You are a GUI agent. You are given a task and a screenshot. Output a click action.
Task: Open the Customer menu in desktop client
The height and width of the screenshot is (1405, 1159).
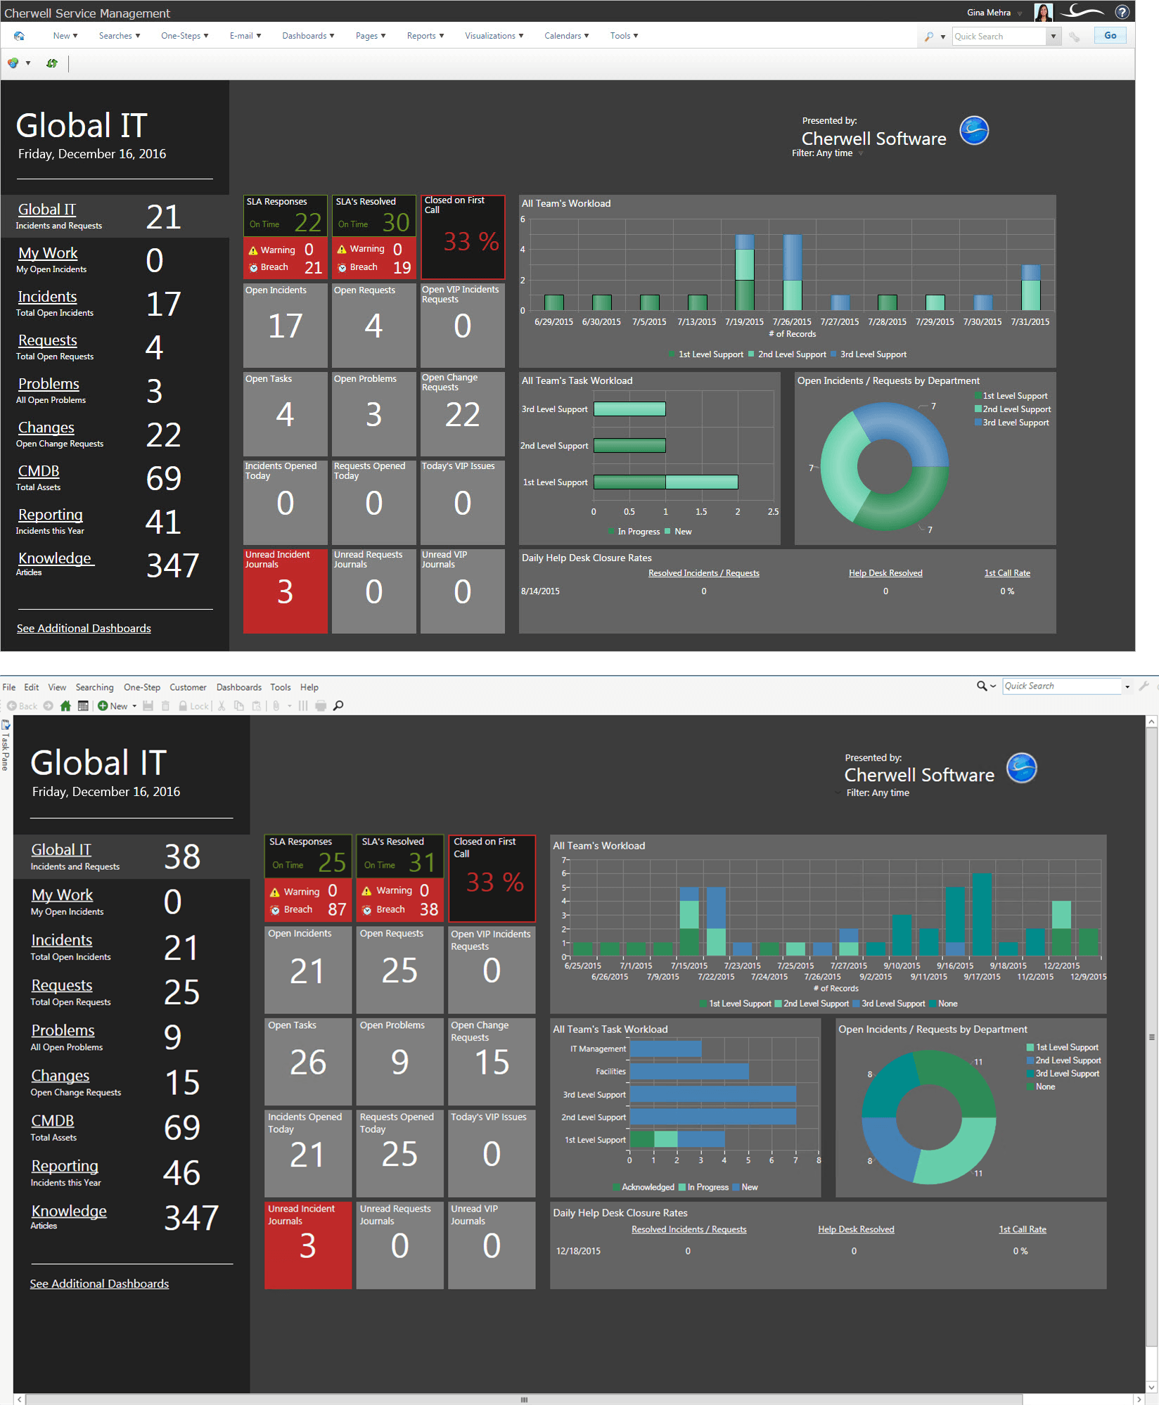(x=188, y=687)
